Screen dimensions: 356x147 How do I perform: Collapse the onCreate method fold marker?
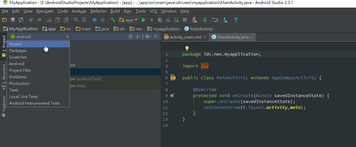click(x=180, y=96)
